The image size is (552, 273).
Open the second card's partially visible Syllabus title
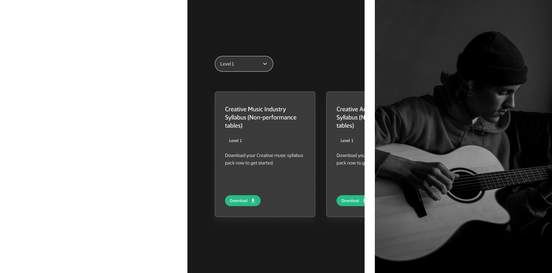coord(351,117)
